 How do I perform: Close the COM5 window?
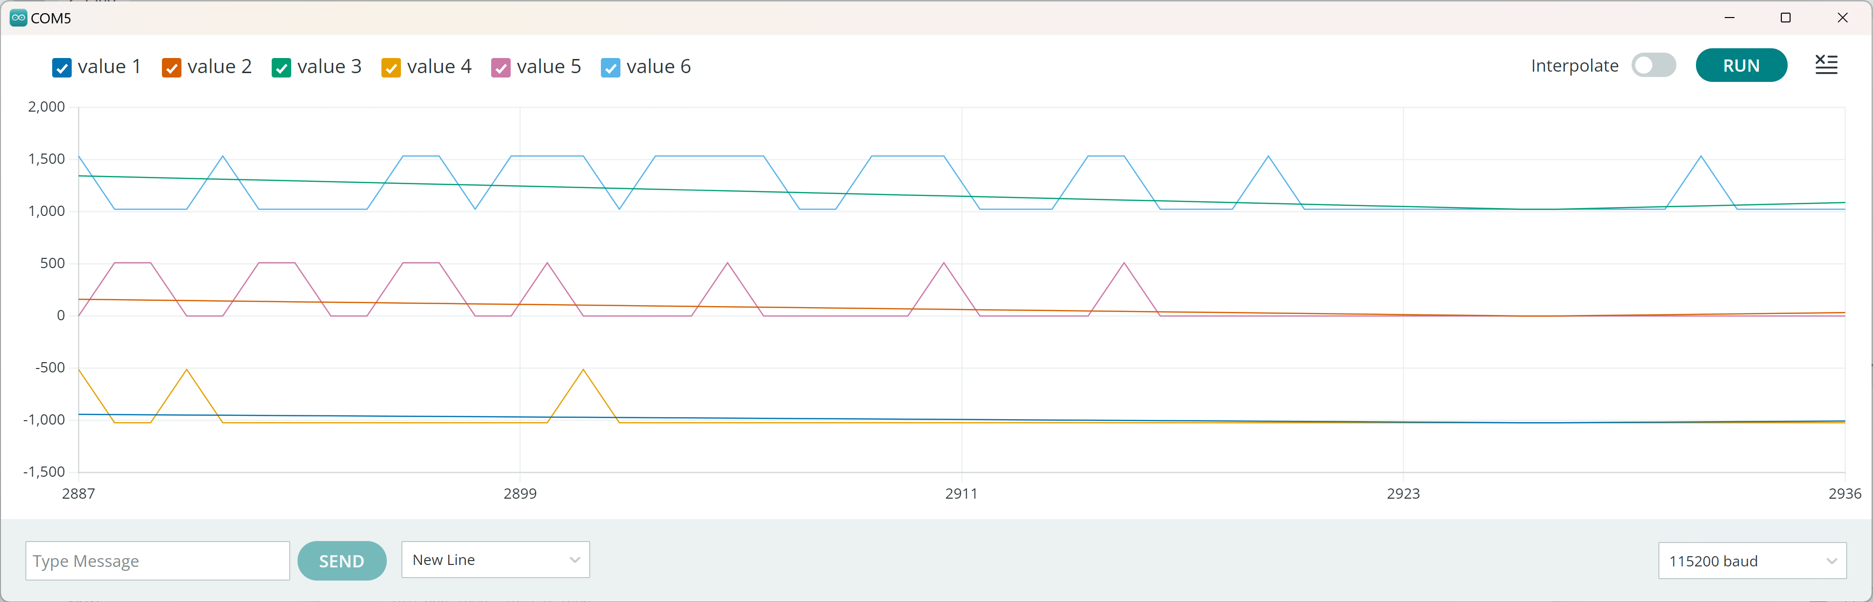[x=1842, y=18]
